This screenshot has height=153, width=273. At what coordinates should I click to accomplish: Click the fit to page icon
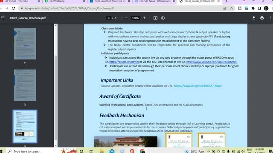(155, 18)
